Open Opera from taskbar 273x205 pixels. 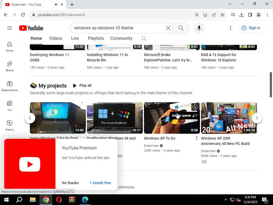click(x=59, y=200)
